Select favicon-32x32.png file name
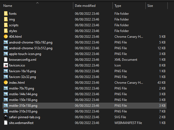This screenshot has height=130, width=174. click(x=23, y=77)
